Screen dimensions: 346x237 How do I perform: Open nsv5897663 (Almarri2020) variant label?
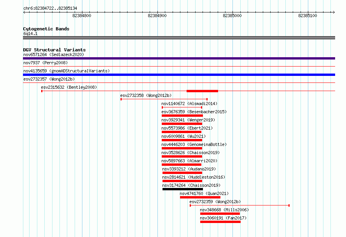point(189,161)
